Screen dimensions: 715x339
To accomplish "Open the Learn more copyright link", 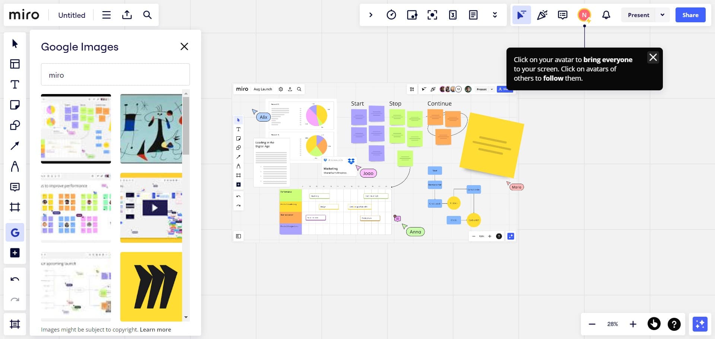I will coord(155,329).
